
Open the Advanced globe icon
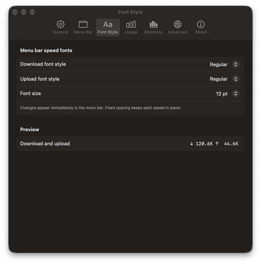coord(177,24)
